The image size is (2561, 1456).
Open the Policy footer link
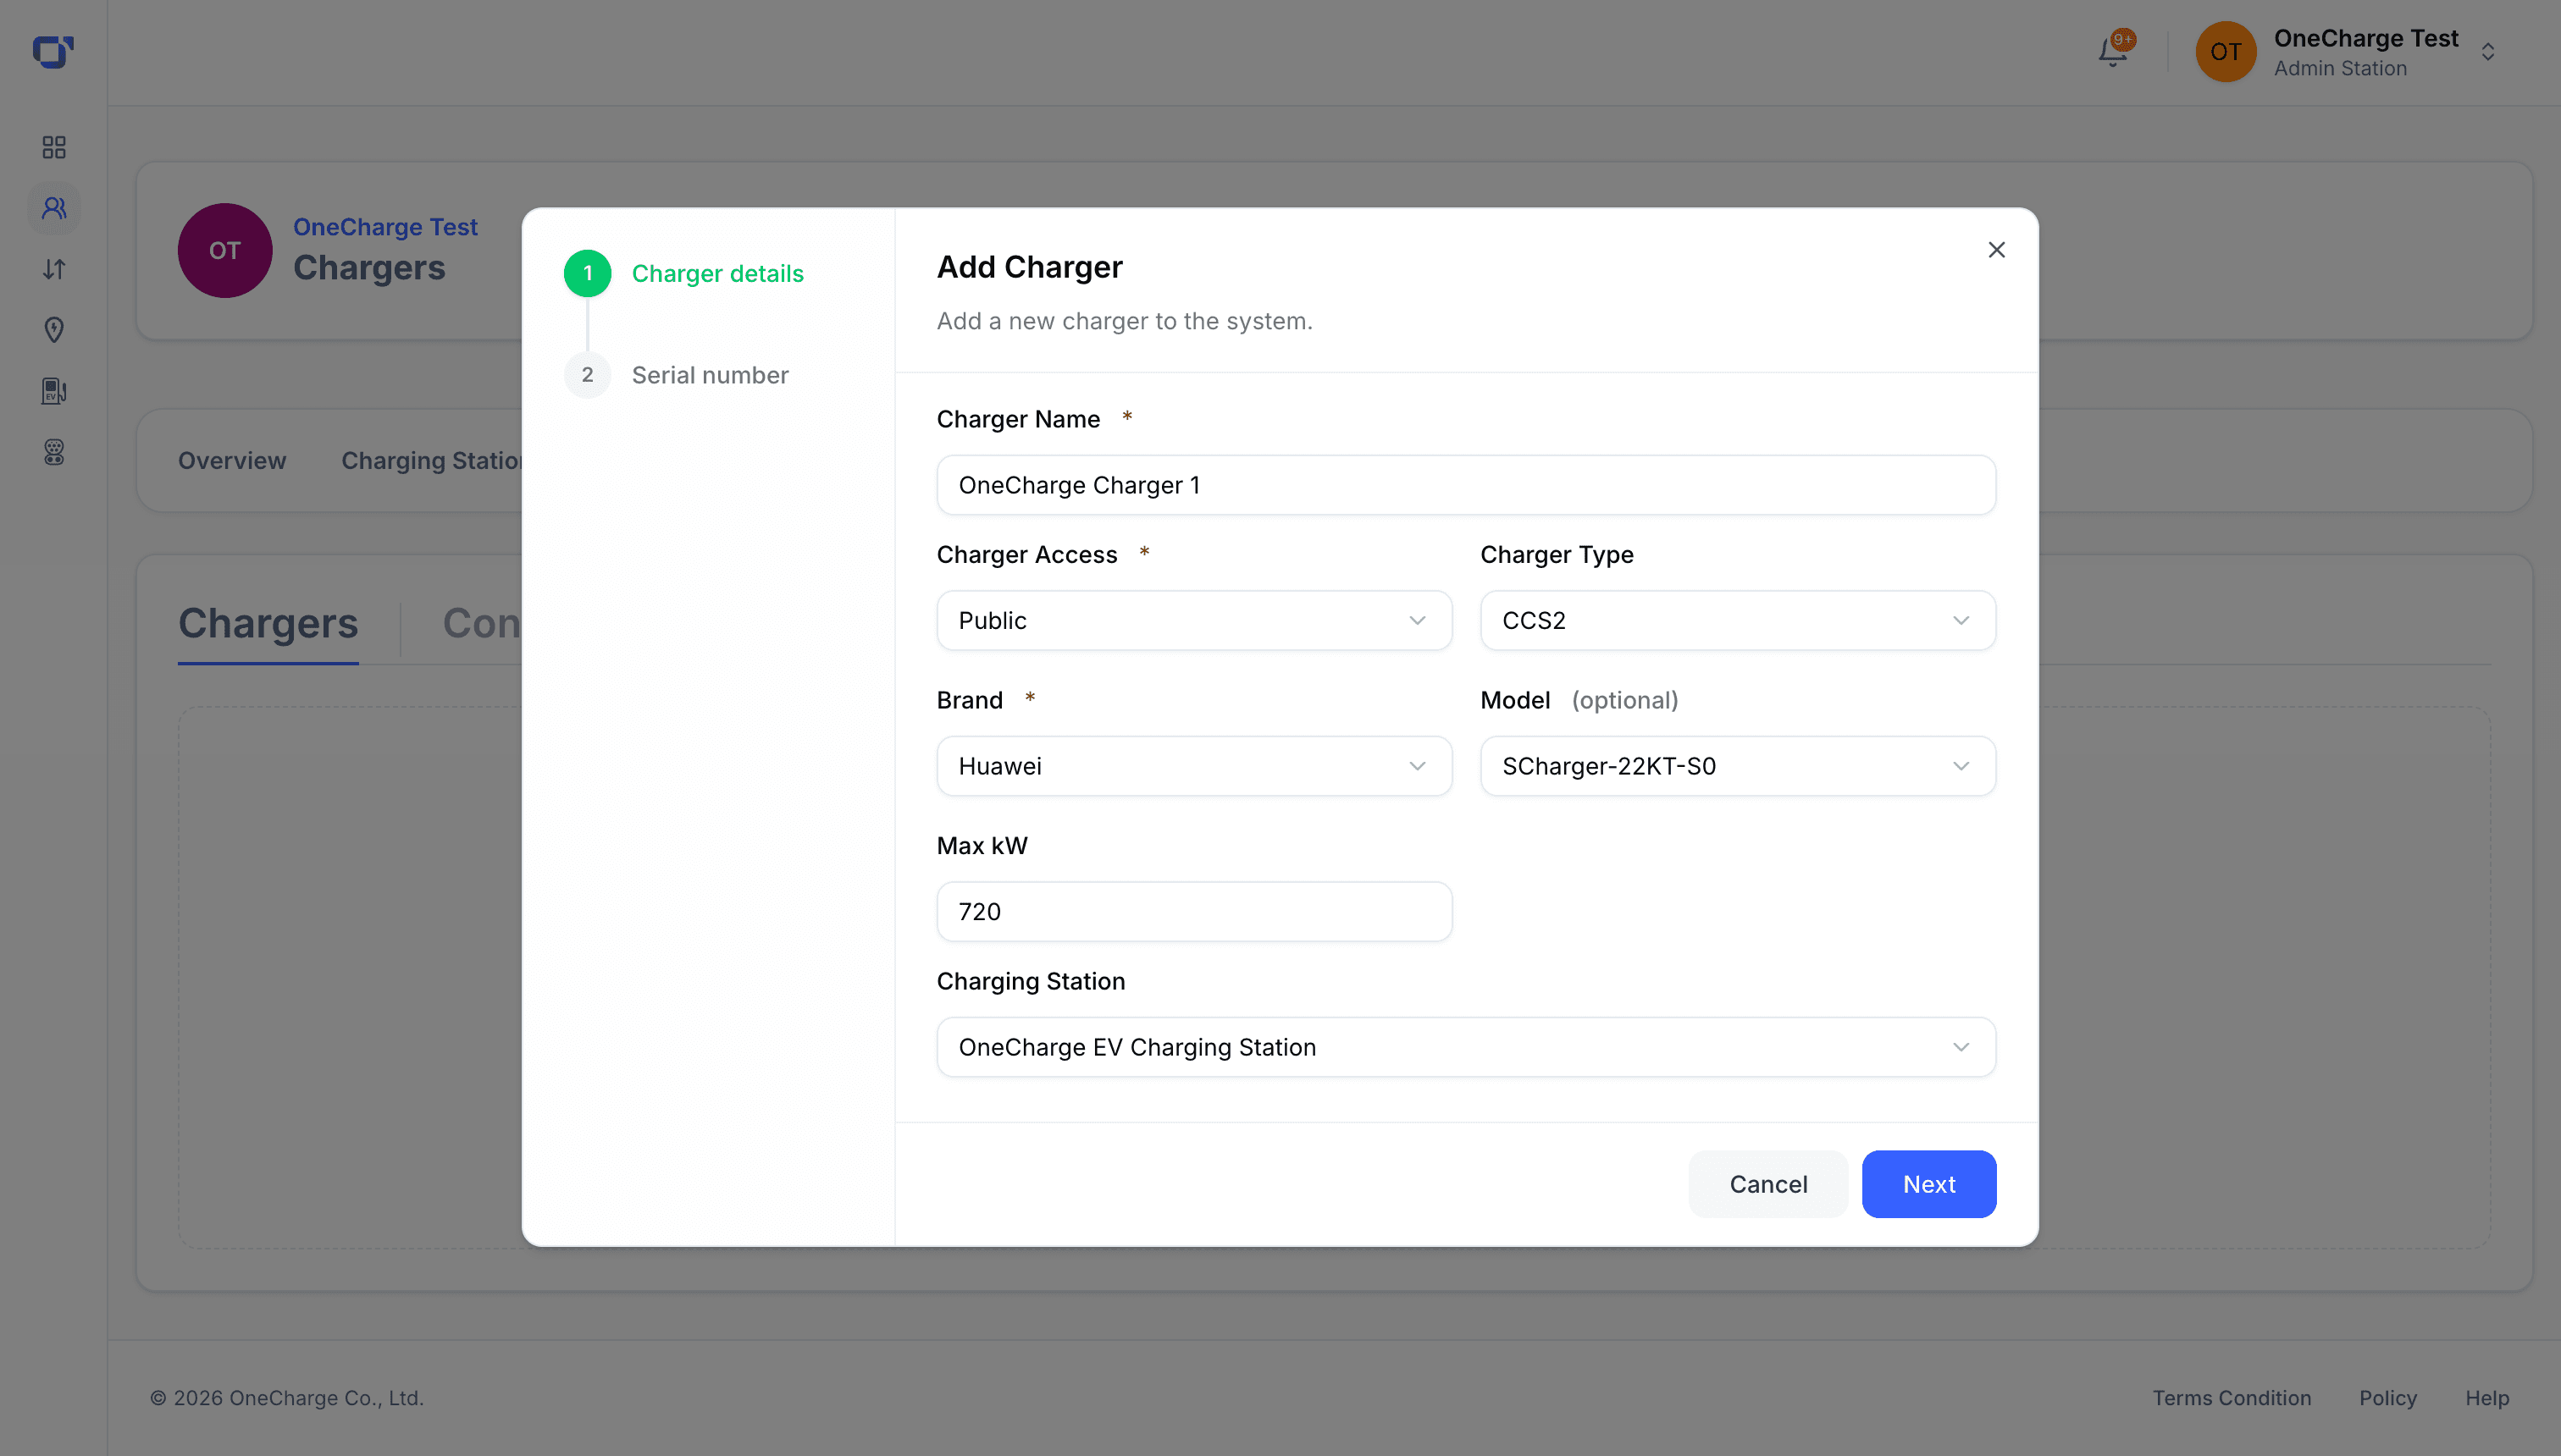point(2387,1398)
